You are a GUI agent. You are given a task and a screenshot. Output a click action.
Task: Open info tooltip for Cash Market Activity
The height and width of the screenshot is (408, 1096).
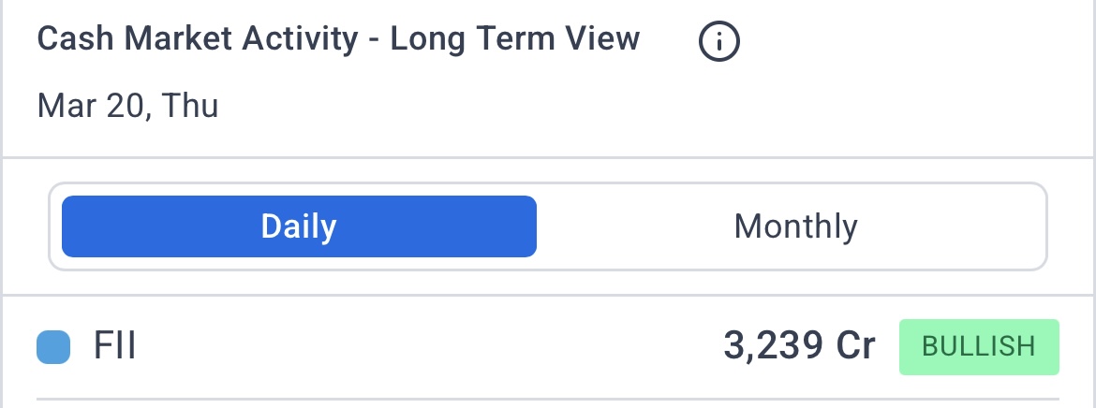[719, 42]
